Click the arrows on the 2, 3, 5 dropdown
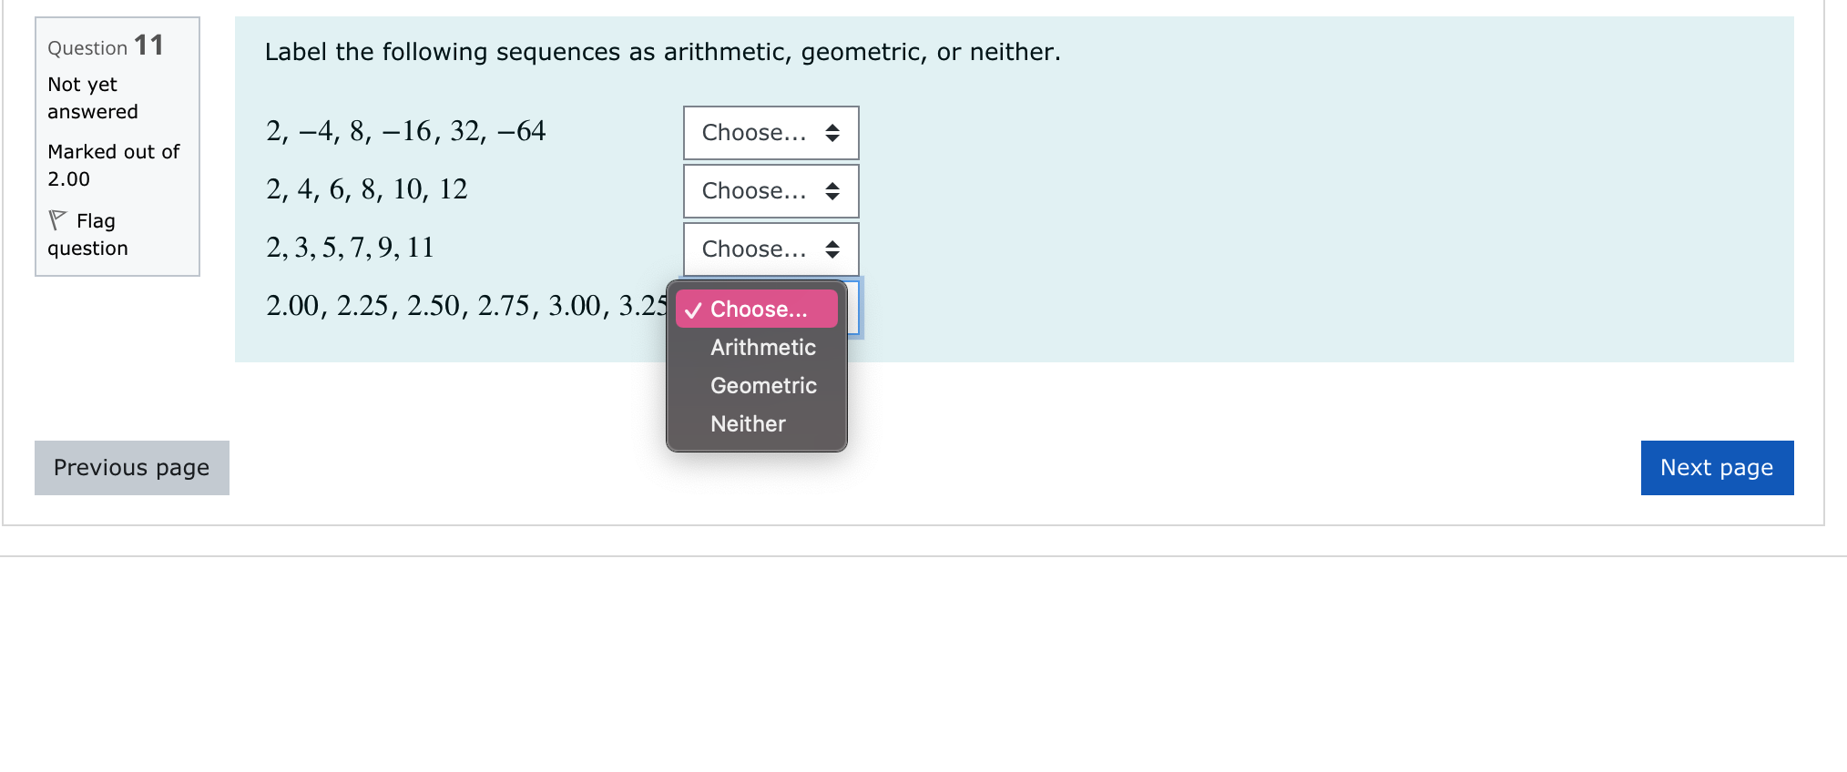Image resolution: width=1847 pixels, height=772 pixels. point(832,249)
